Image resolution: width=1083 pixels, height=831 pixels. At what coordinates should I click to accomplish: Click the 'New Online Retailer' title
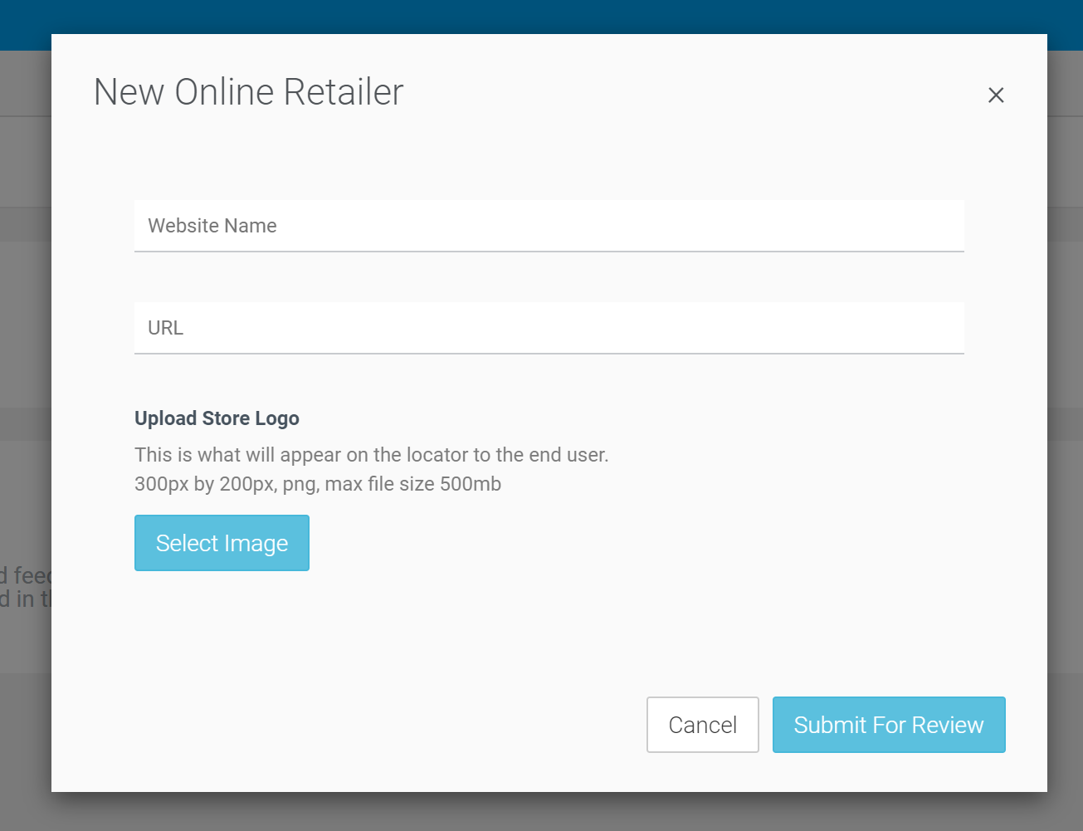tap(248, 92)
